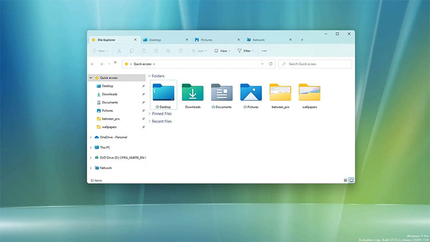Click the 52 items status text
This screenshot has height=242, width=430.
96,181
